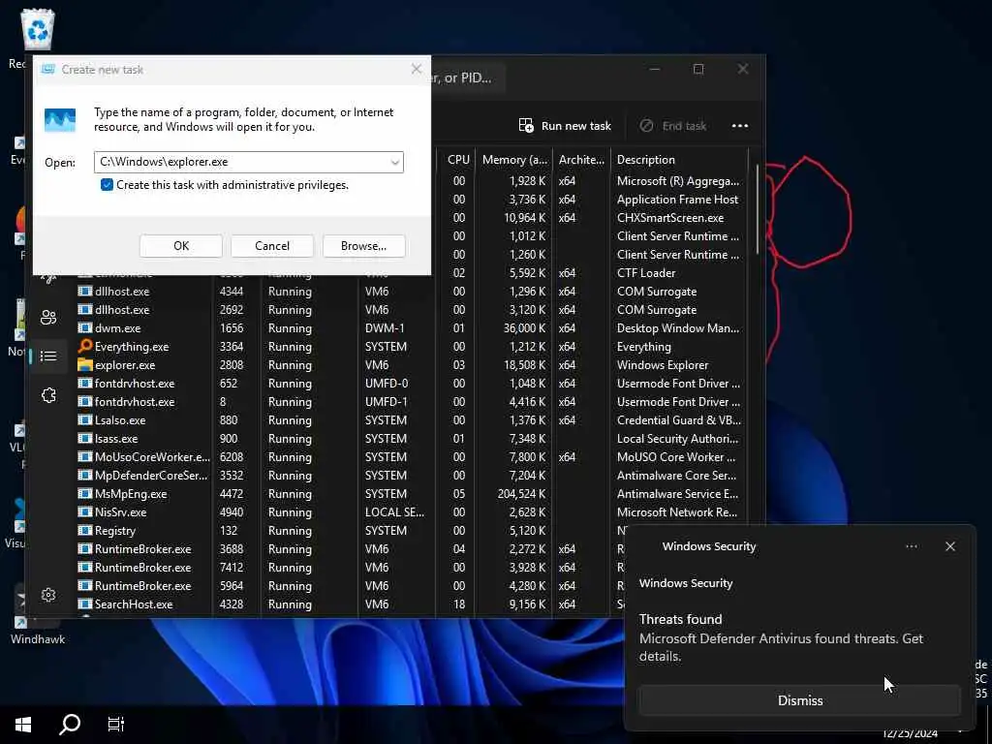Select the SearchHost.exe process
Screen dimensions: 992x744
[x=350, y=604]
